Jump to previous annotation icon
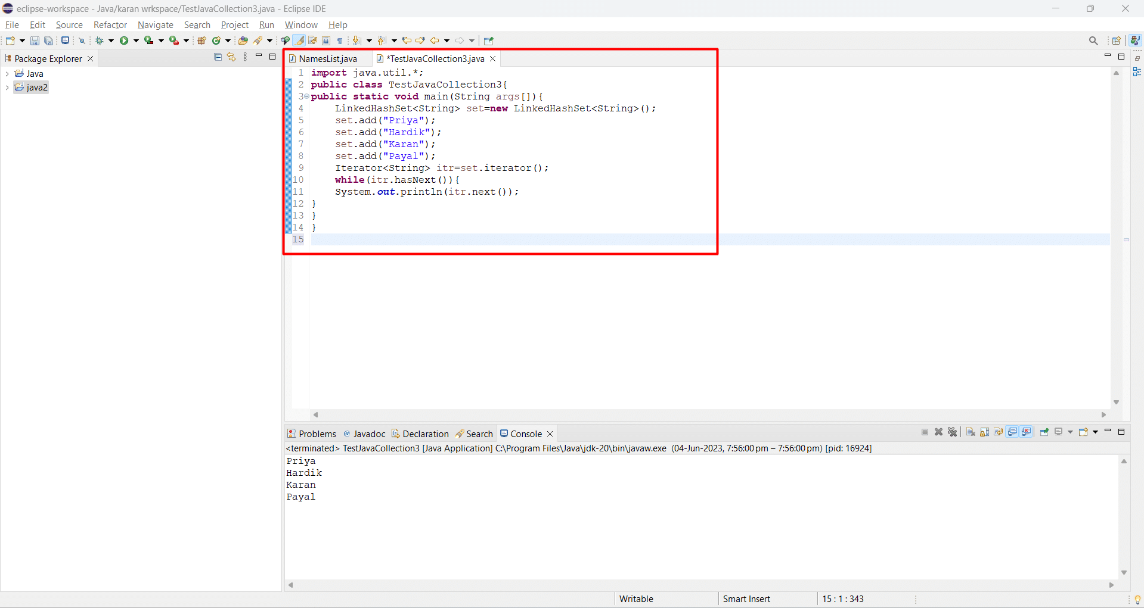The height and width of the screenshot is (608, 1144). (382, 40)
